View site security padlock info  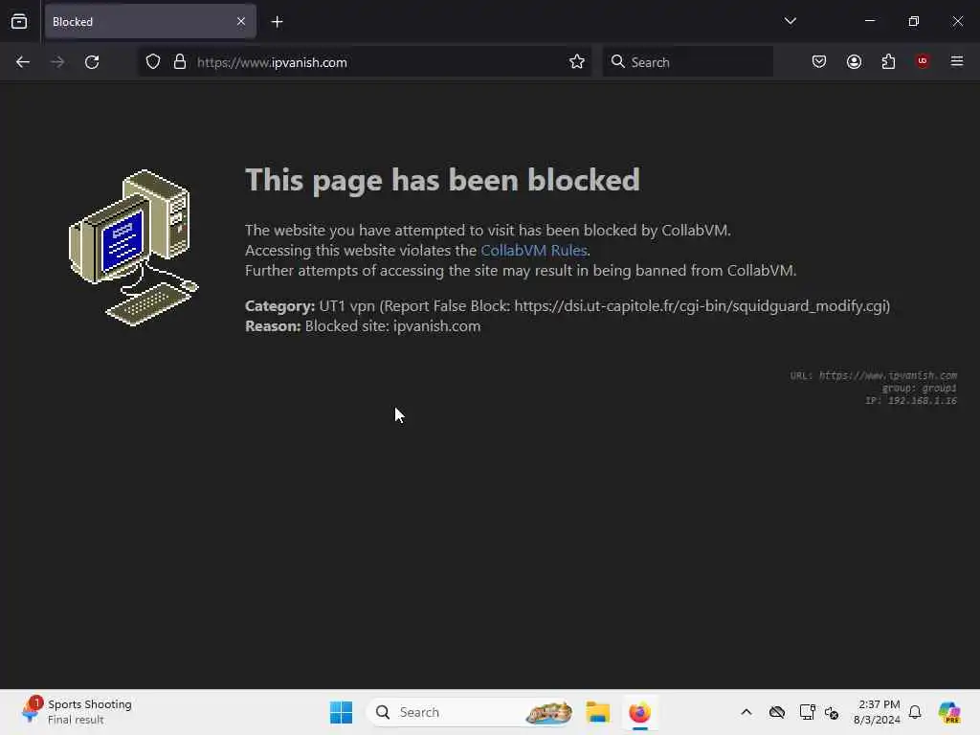coord(180,62)
